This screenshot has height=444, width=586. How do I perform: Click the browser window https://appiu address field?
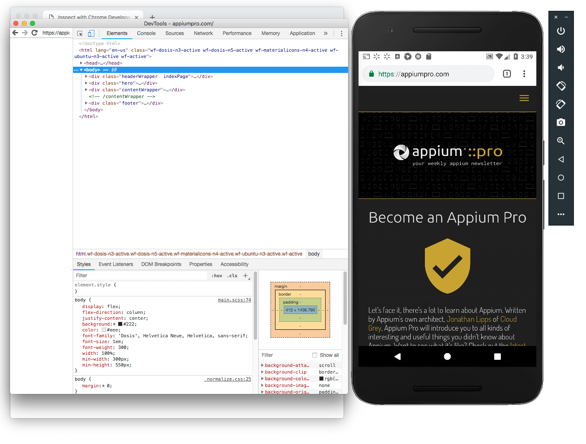pyautogui.click(x=56, y=33)
